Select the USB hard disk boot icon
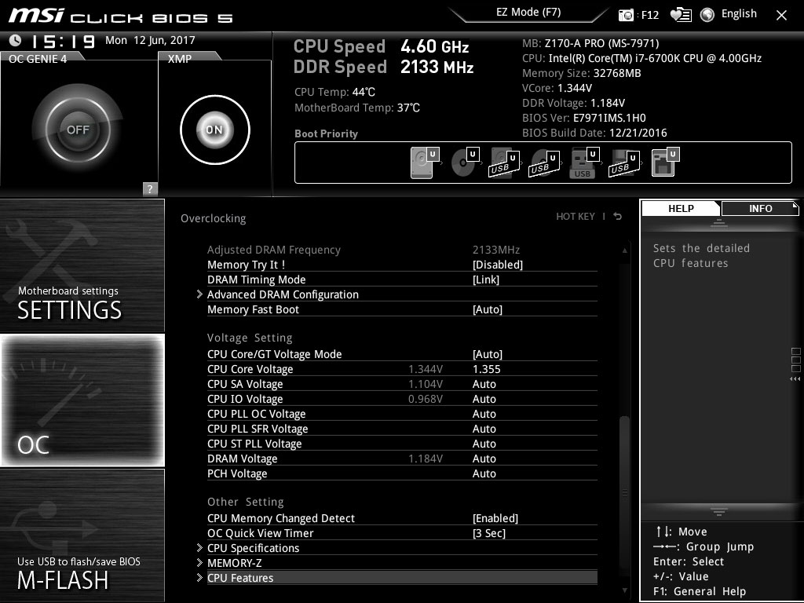The height and width of the screenshot is (603, 804). (505, 163)
